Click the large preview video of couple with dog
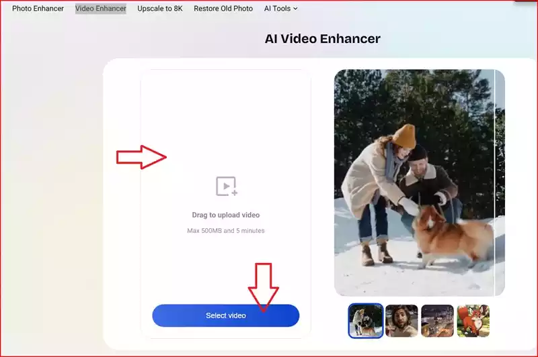 [419, 183]
